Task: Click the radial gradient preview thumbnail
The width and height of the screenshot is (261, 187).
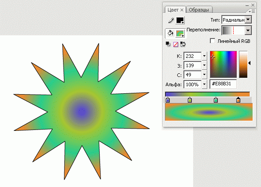Action: click(x=209, y=112)
